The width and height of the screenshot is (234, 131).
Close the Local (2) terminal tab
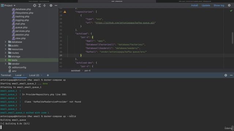coord(41,75)
